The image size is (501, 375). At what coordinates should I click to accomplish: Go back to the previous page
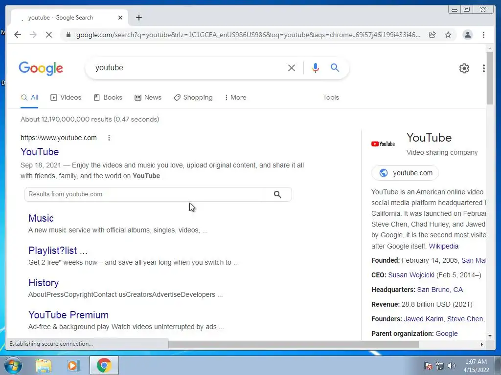tap(18, 35)
